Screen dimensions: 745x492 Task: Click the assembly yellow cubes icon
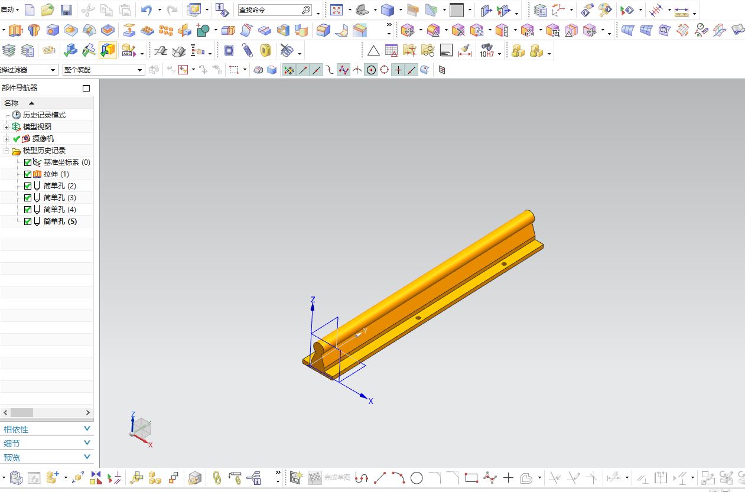point(518,51)
